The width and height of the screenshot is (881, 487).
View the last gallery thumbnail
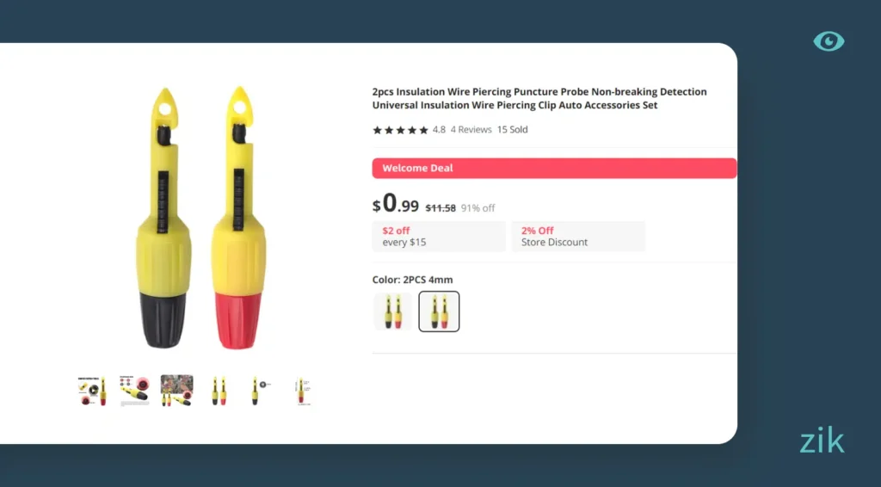300,390
